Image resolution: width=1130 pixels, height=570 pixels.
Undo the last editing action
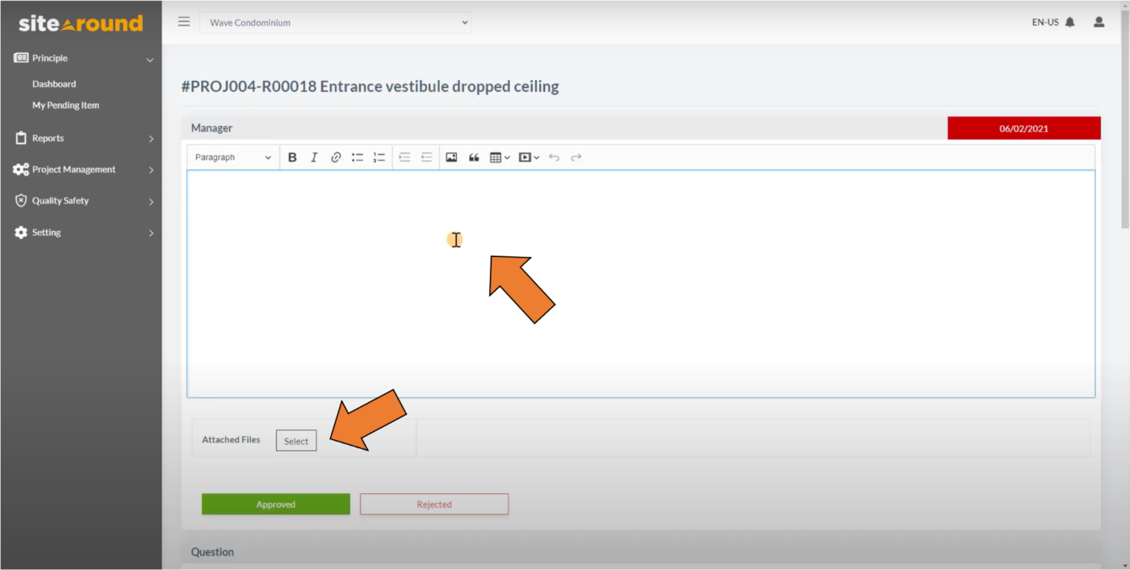pyautogui.click(x=555, y=157)
